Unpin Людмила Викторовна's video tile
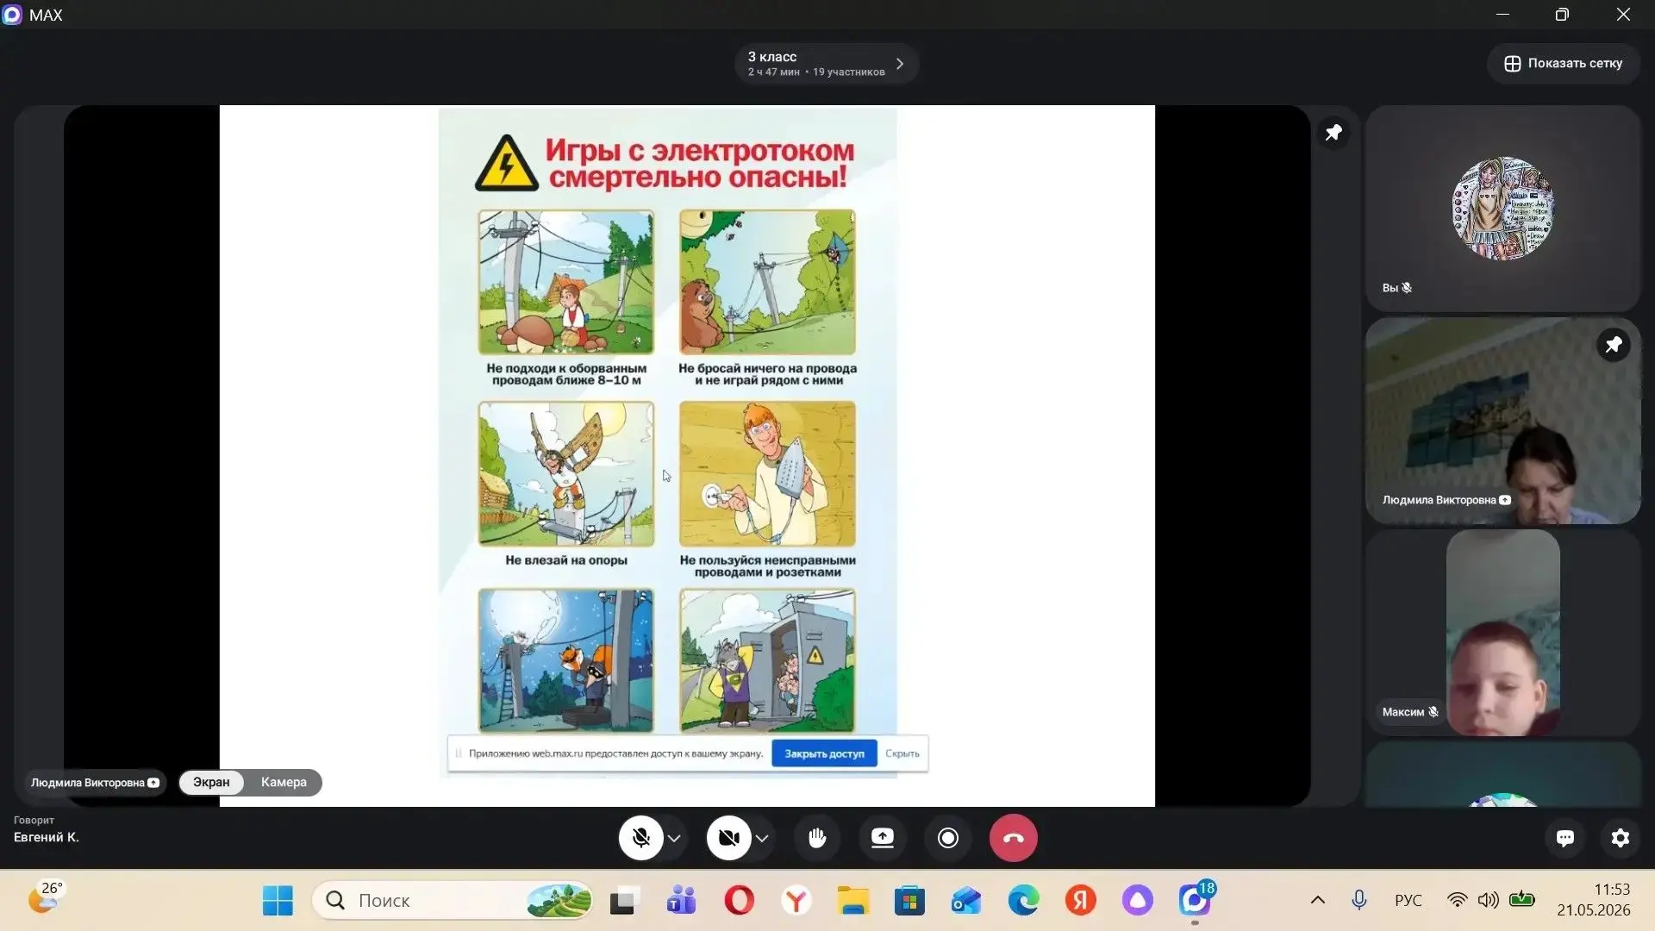1655x931 pixels. tap(1614, 345)
